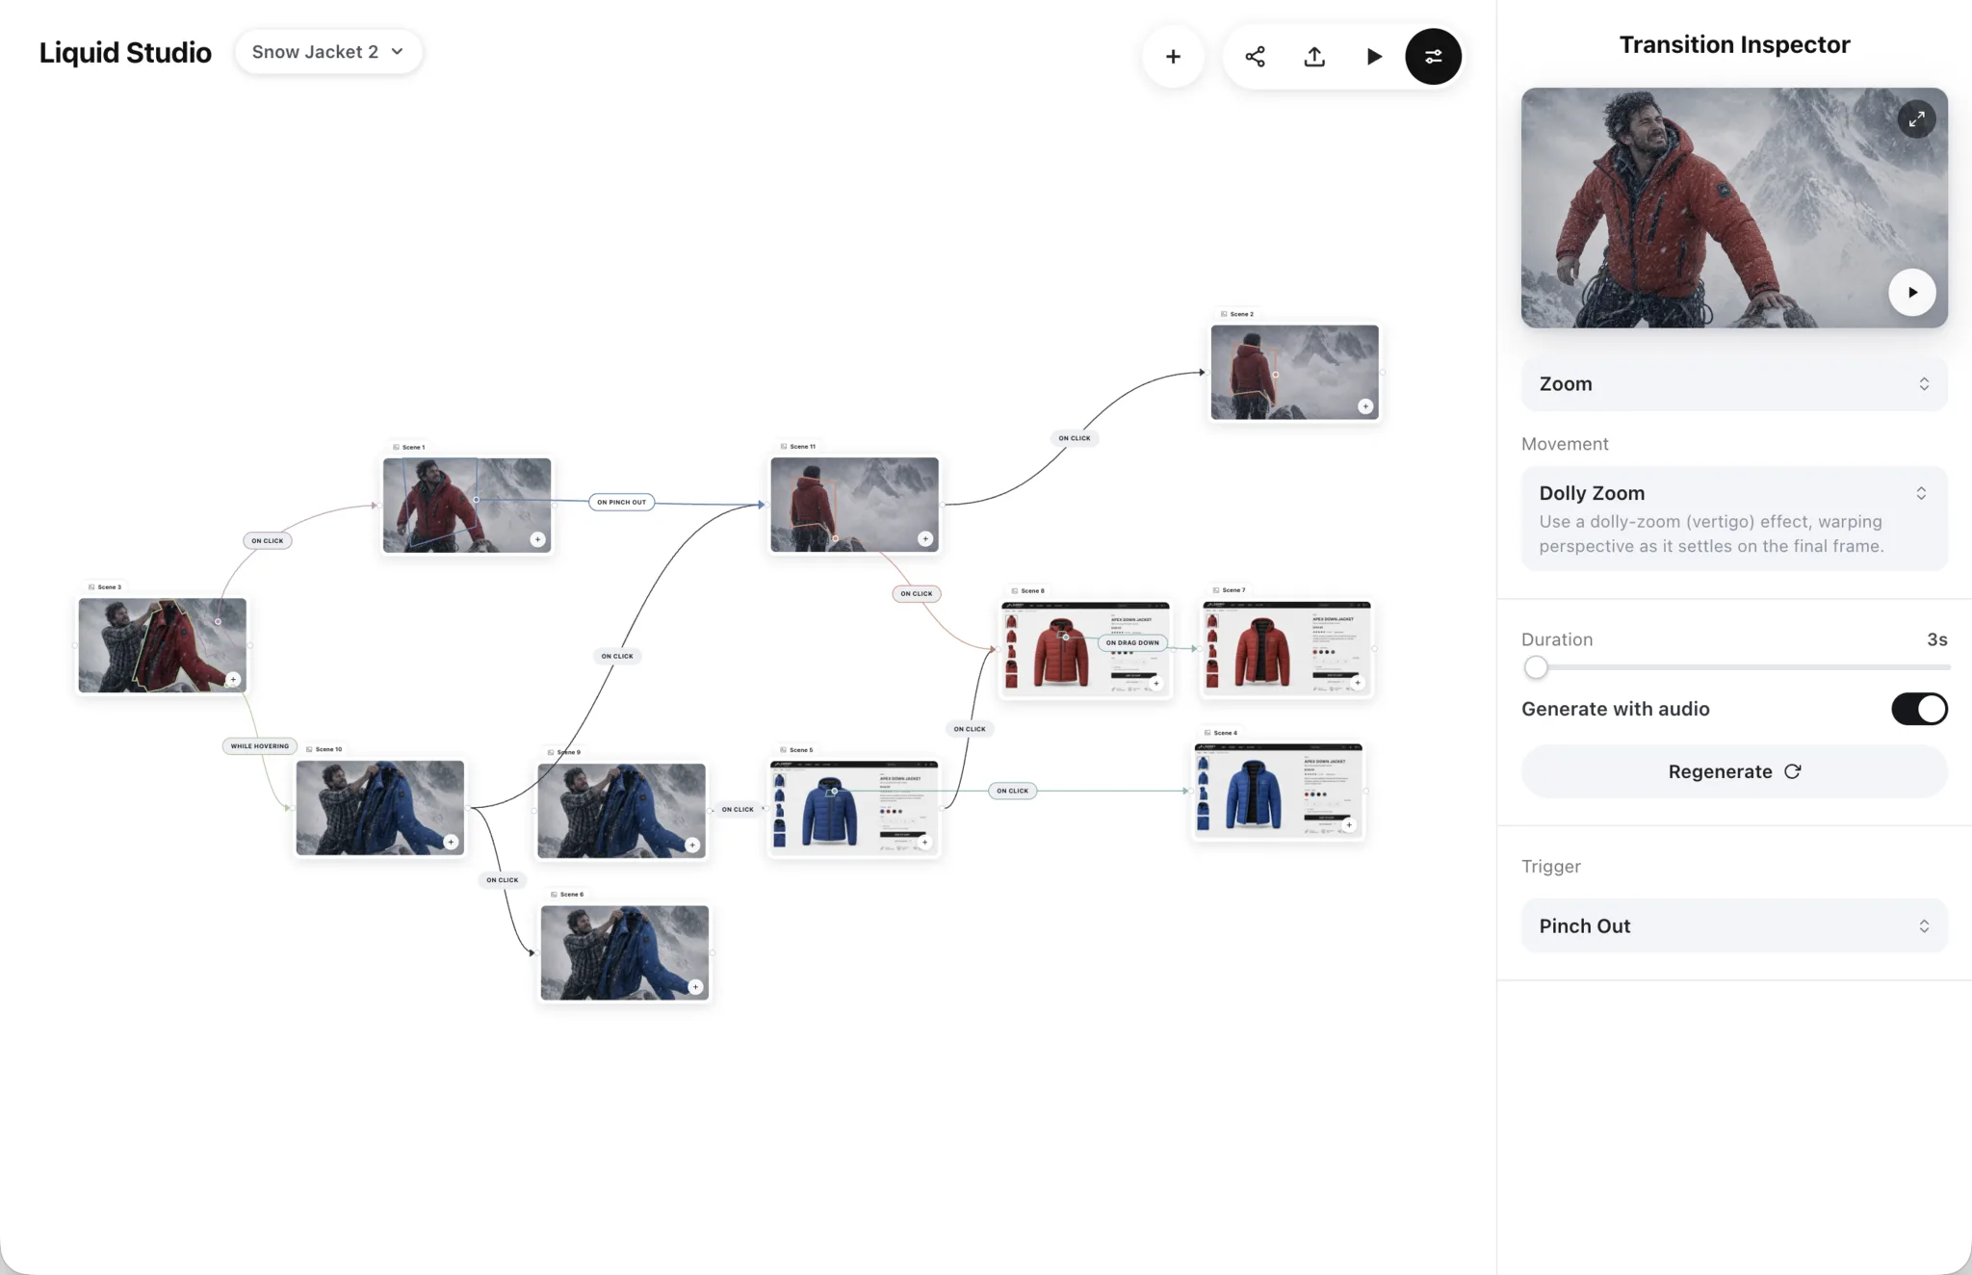Viewport: 1972px width, 1275px height.
Task: Select the Scene 3 thumbnail
Action: [162, 645]
